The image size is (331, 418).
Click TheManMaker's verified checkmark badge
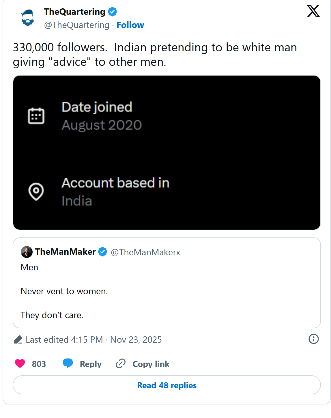coord(102,252)
